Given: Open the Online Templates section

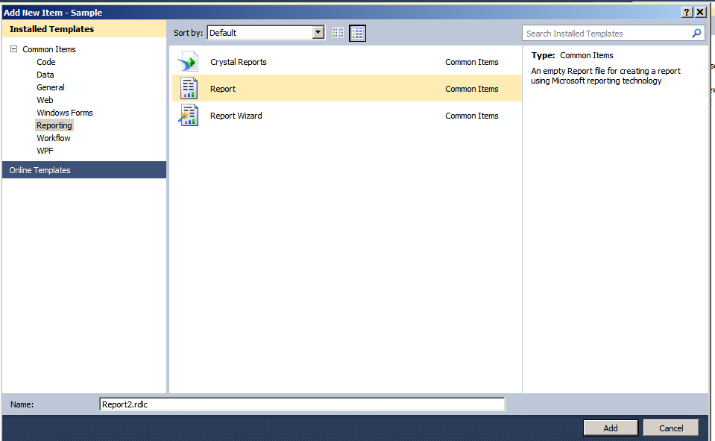Looking at the screenshot, I should [x=84, y=170].
